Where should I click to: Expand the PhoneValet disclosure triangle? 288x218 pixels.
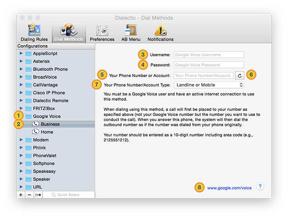pyautogui.click(x=21, y=156)
